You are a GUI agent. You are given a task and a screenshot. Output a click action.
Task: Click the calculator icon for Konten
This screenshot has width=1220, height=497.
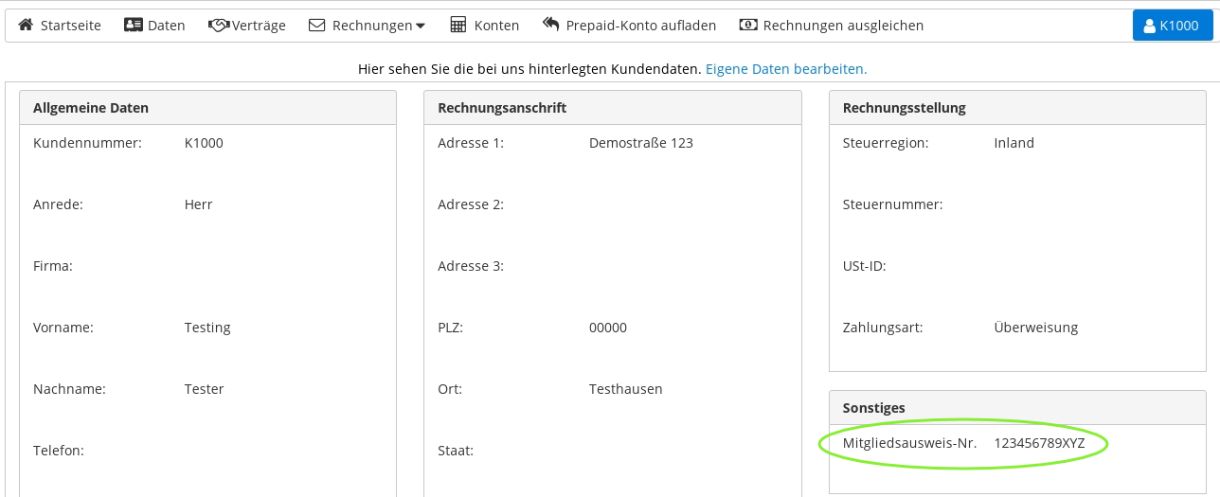pos(458,26)
